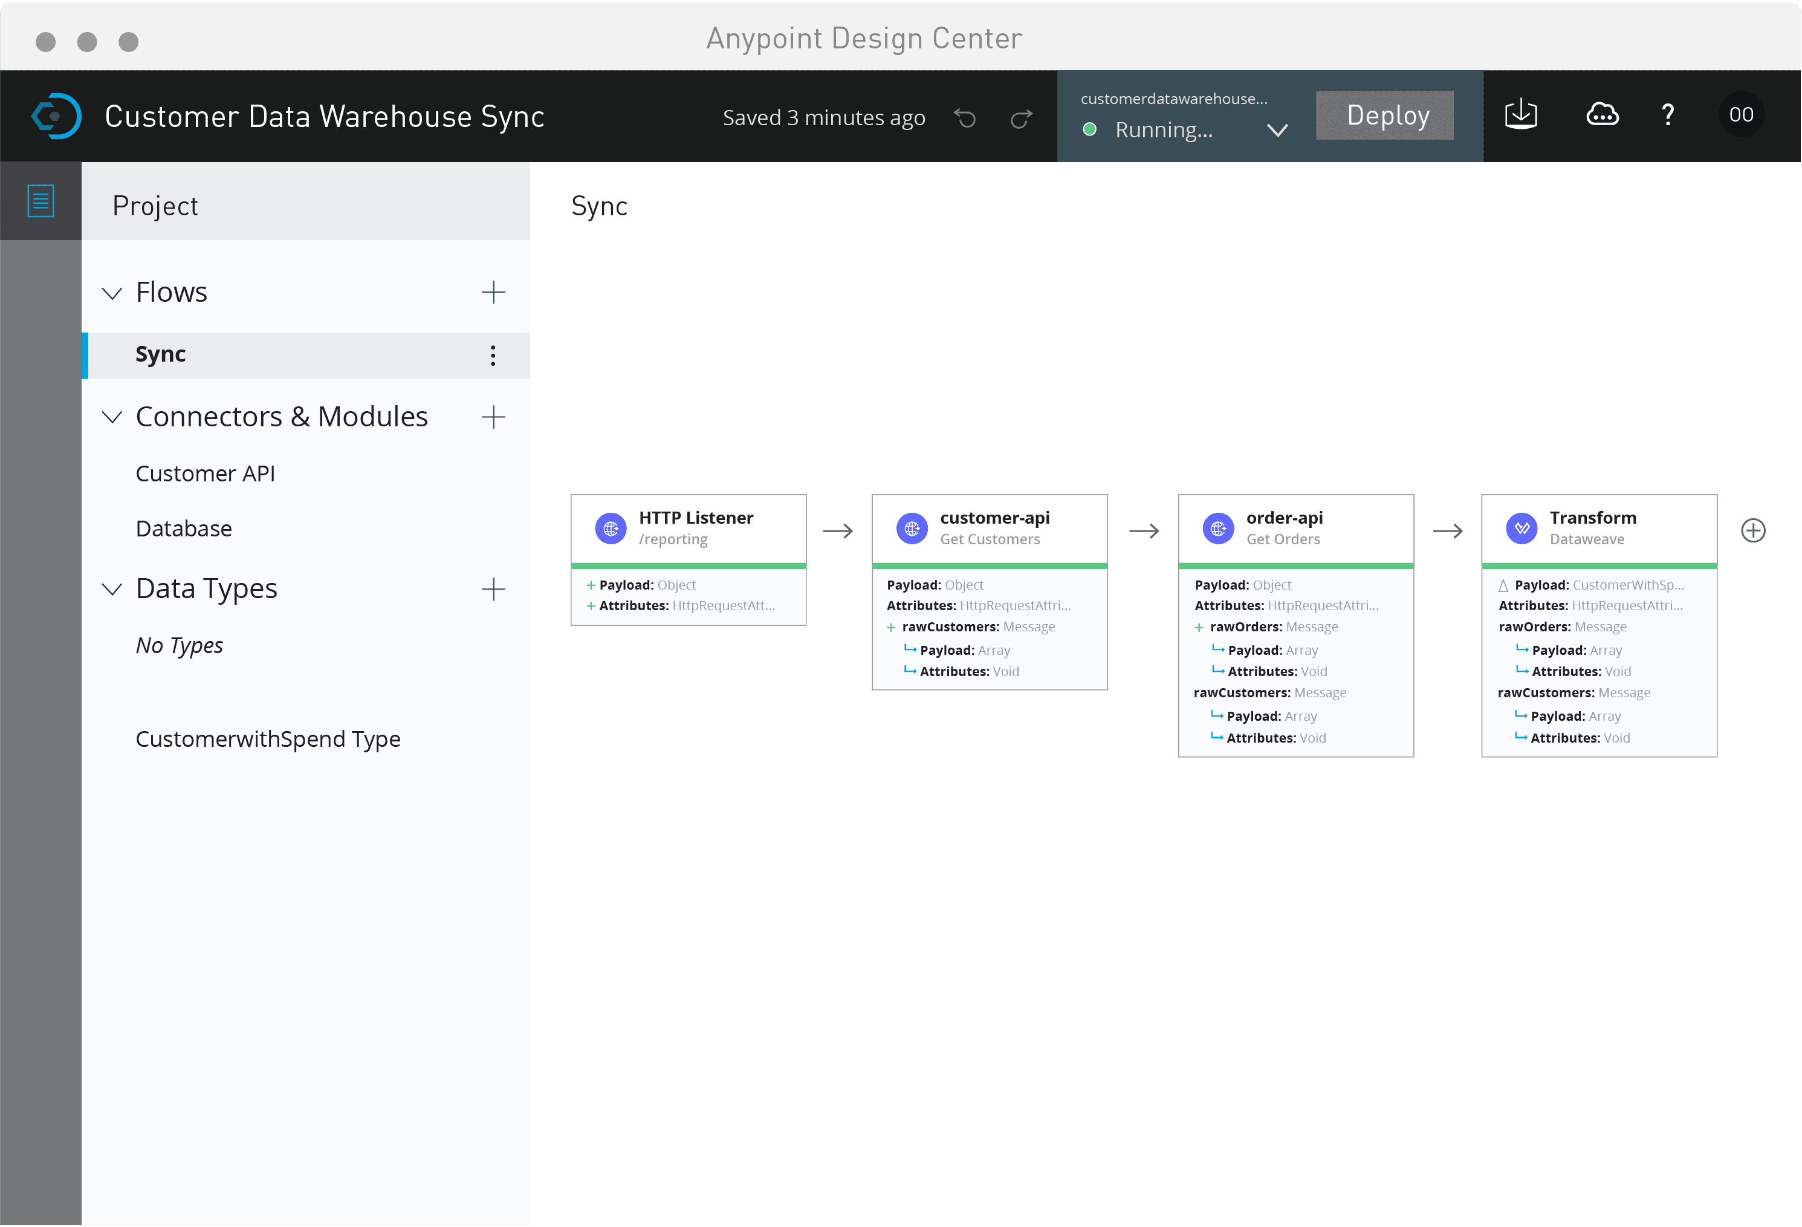Select the Transform Dataweave icon
The image size is (1802, 1227).
1522,528
